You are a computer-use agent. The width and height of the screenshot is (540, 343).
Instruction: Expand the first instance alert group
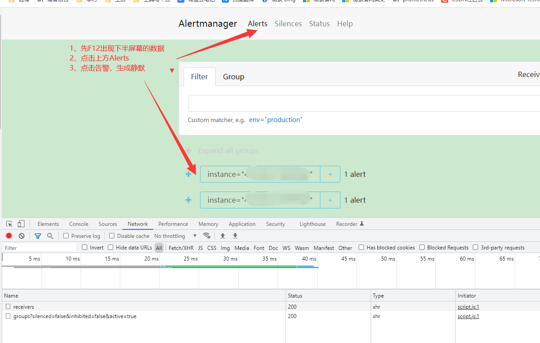point(188,174)
